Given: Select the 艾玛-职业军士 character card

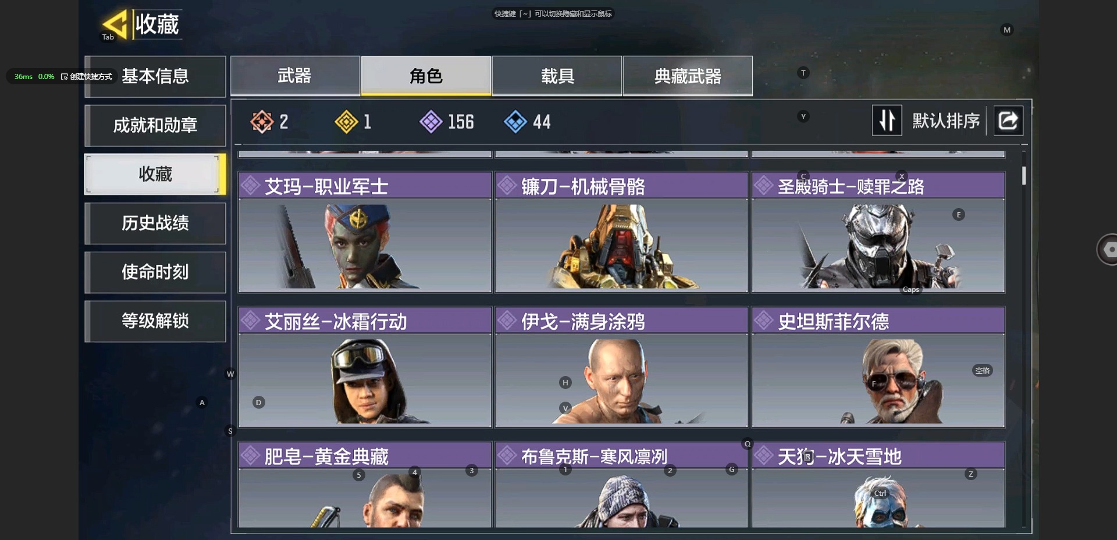Looking at the screenshot, I should [365, 232].
